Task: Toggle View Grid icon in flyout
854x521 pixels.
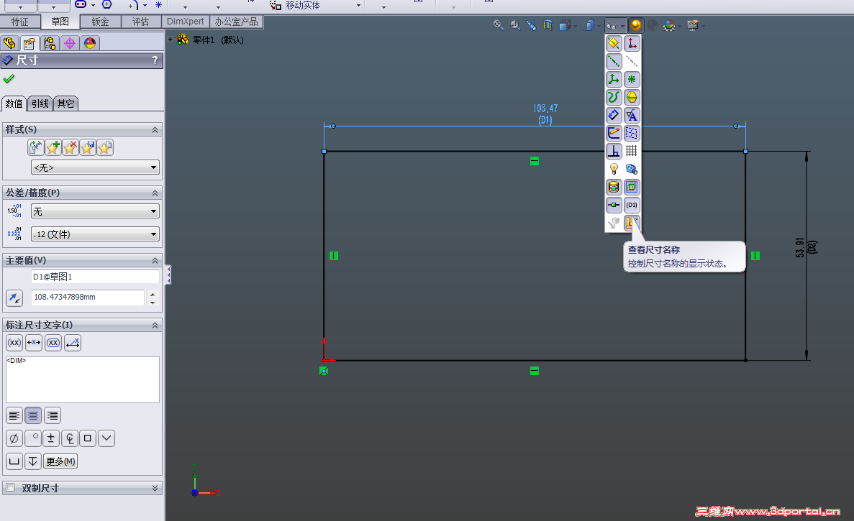Action: (x=632, y=151)
